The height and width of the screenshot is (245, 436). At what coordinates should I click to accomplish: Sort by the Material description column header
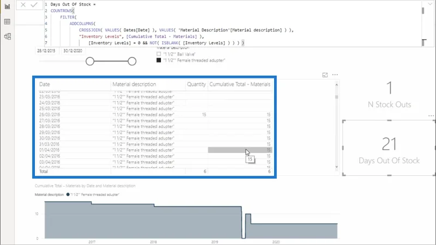(134, 84)
